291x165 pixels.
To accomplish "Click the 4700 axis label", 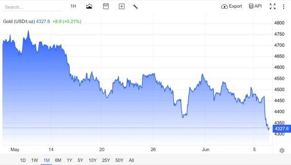I will [x=279, y=45].
